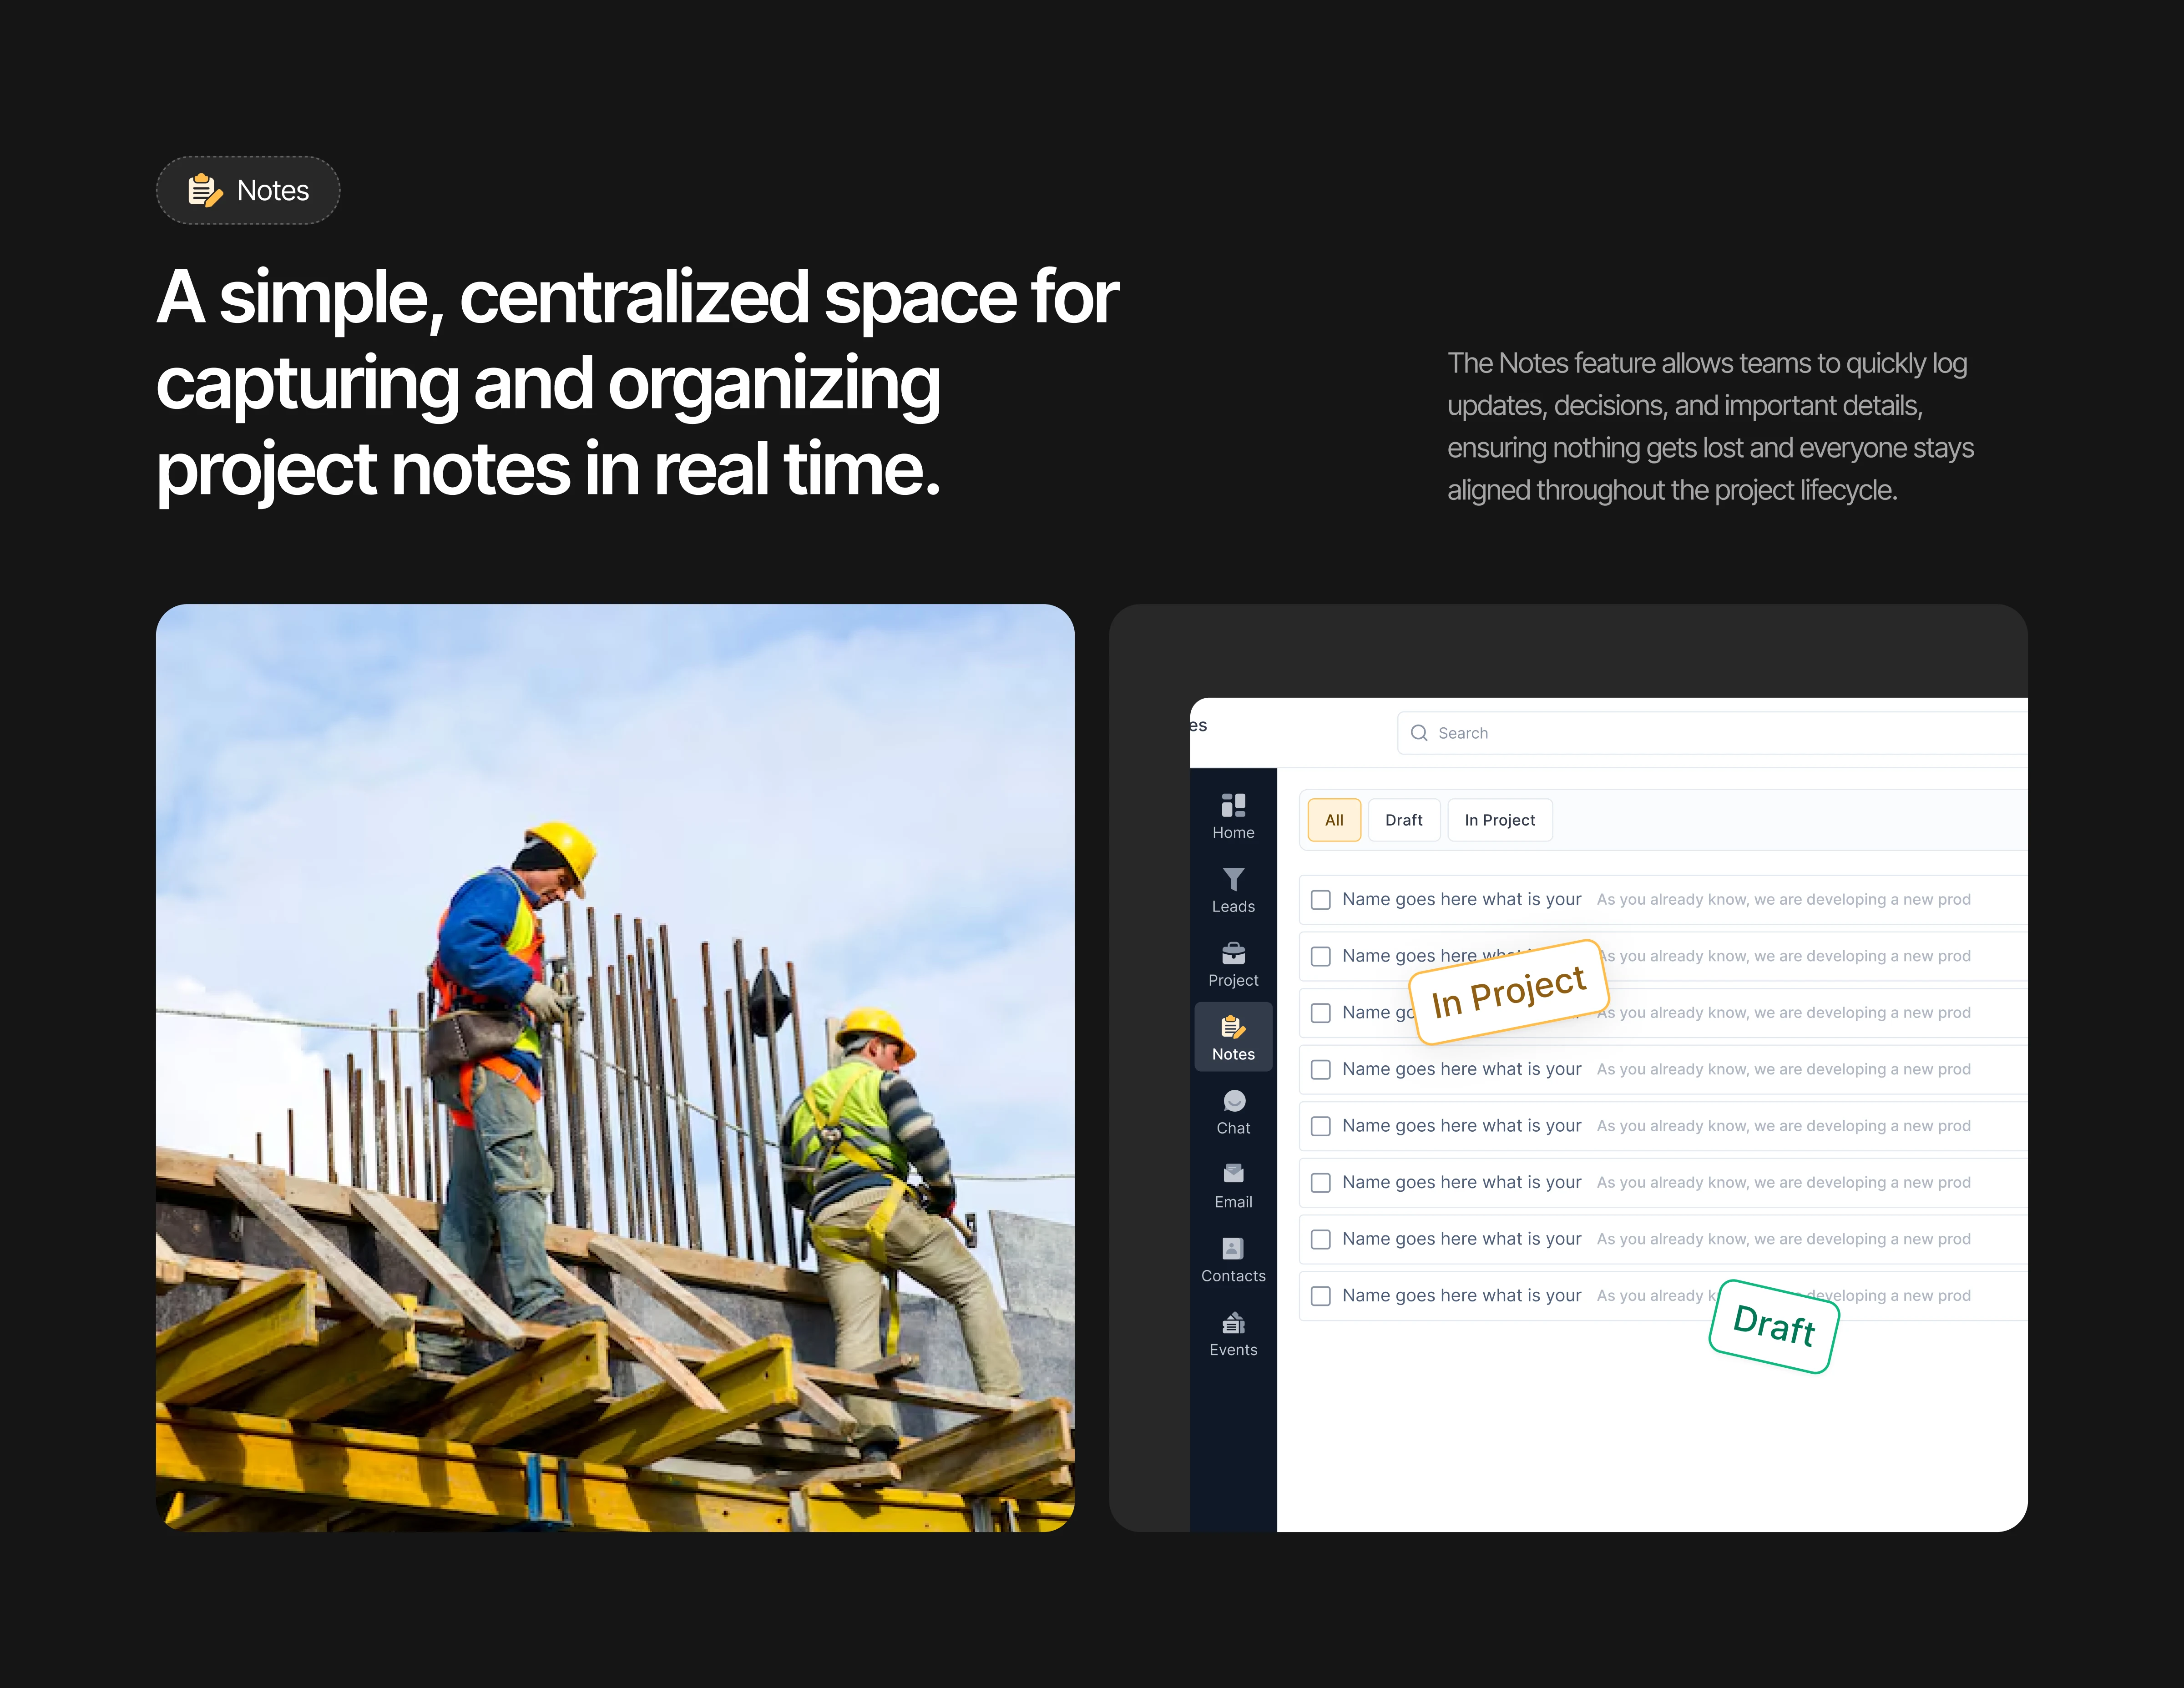Select the last note row checkbox
2184x1688 pixels.
(1321, 1296)
